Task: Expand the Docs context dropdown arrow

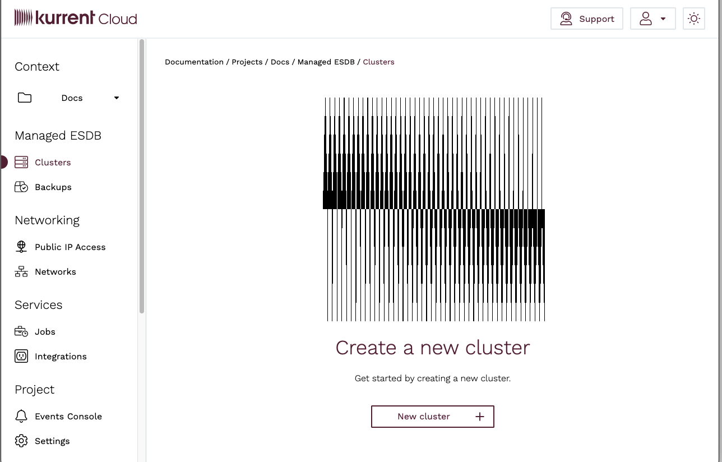Action: (x=117, y=98)
